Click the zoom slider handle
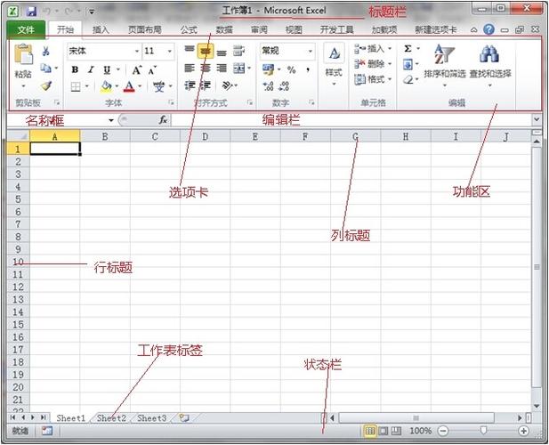This screenshot has width=549, height=445. click(483, 431)
